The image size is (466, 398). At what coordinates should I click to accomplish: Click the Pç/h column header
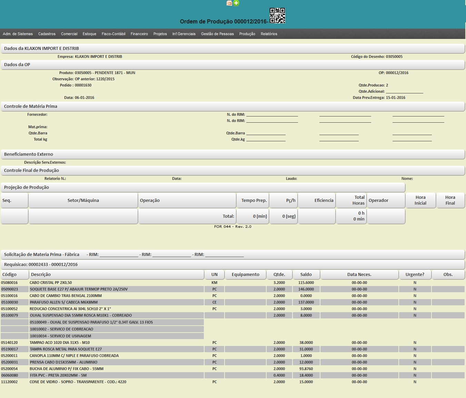tap(284, 201)
